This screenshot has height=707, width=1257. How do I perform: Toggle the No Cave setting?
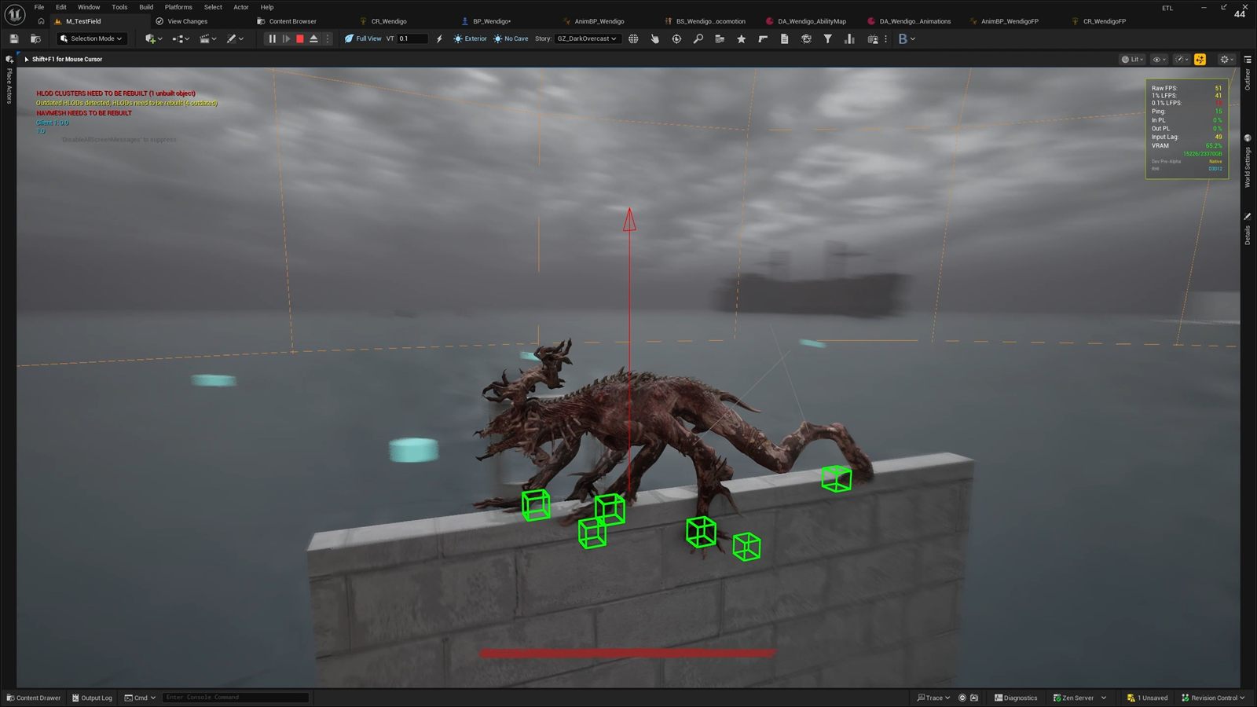(511, 38)
